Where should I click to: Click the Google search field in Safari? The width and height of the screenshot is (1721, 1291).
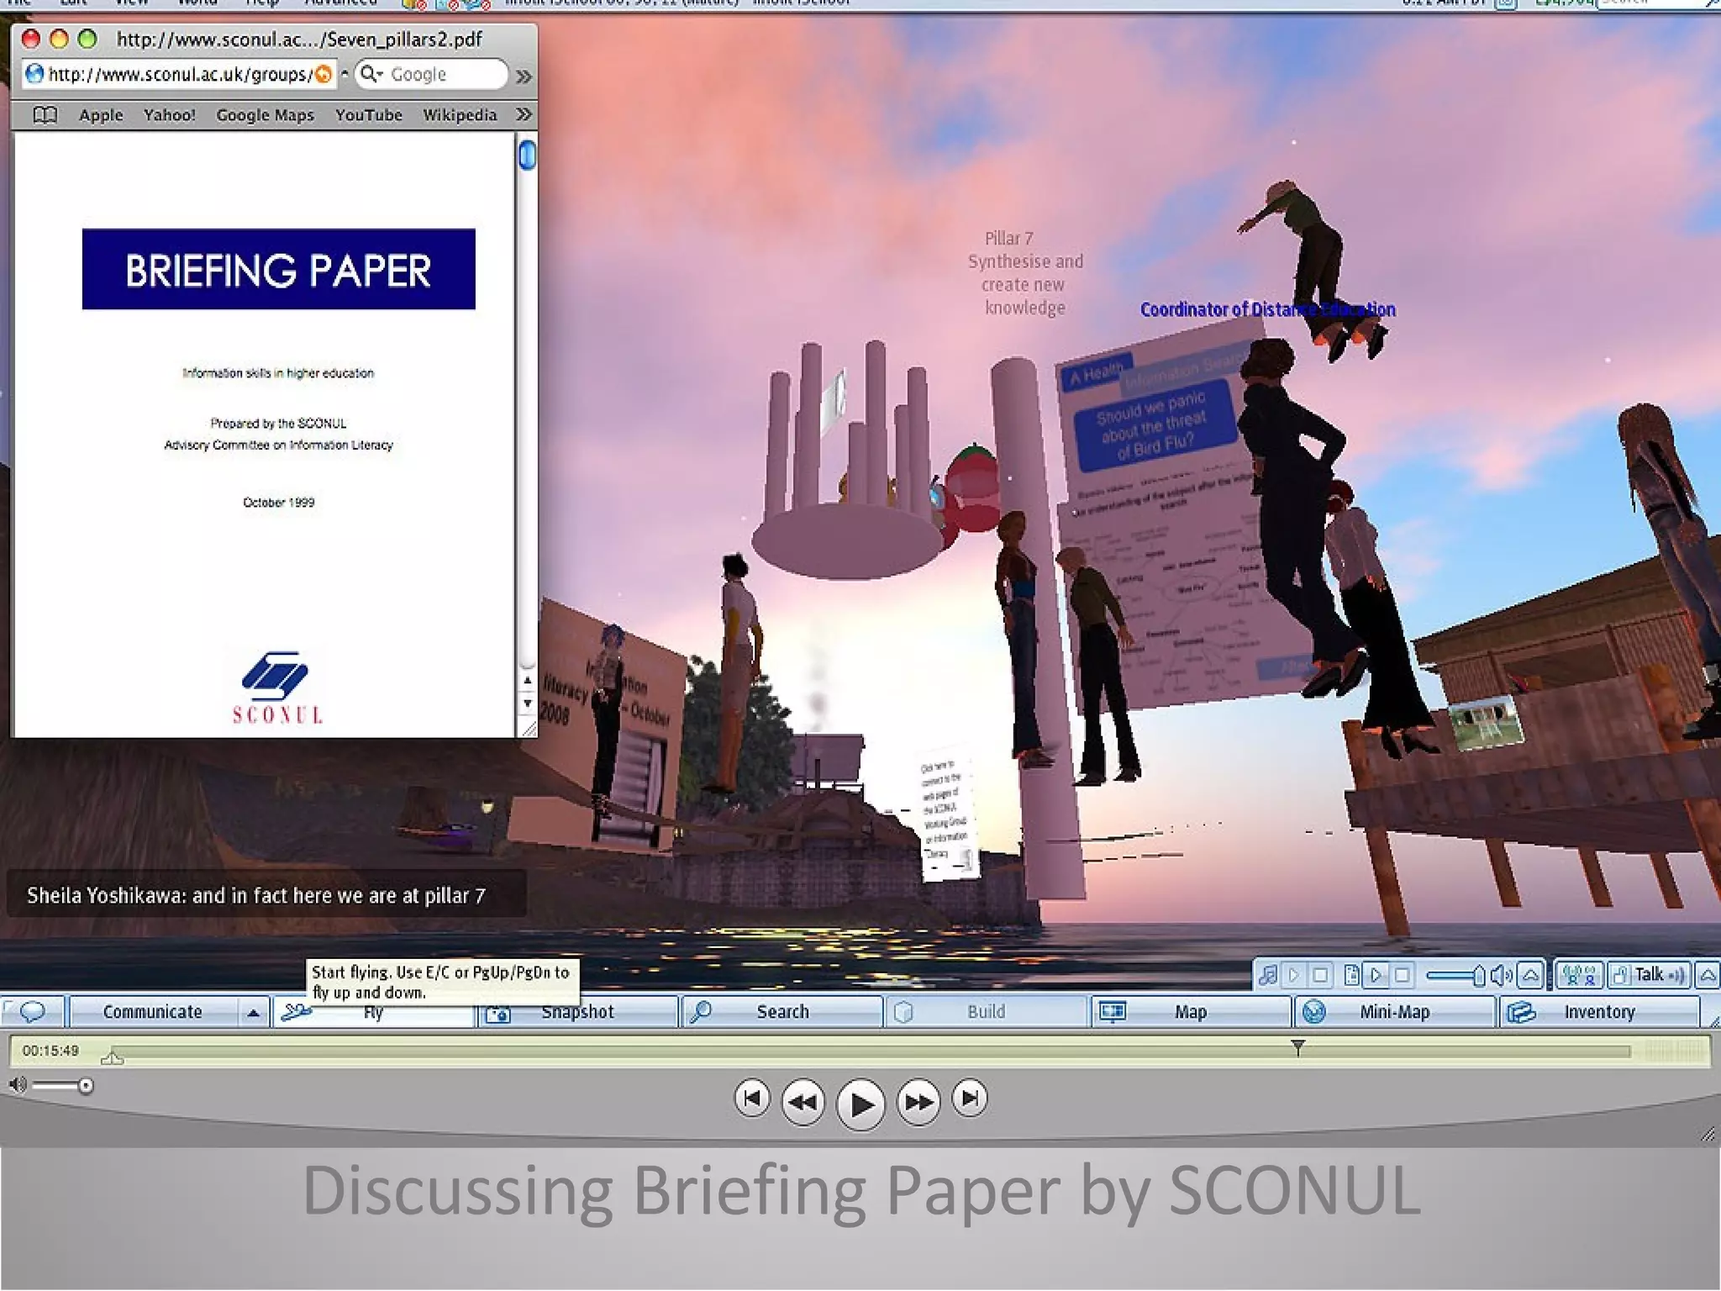(x=432, y=75)
